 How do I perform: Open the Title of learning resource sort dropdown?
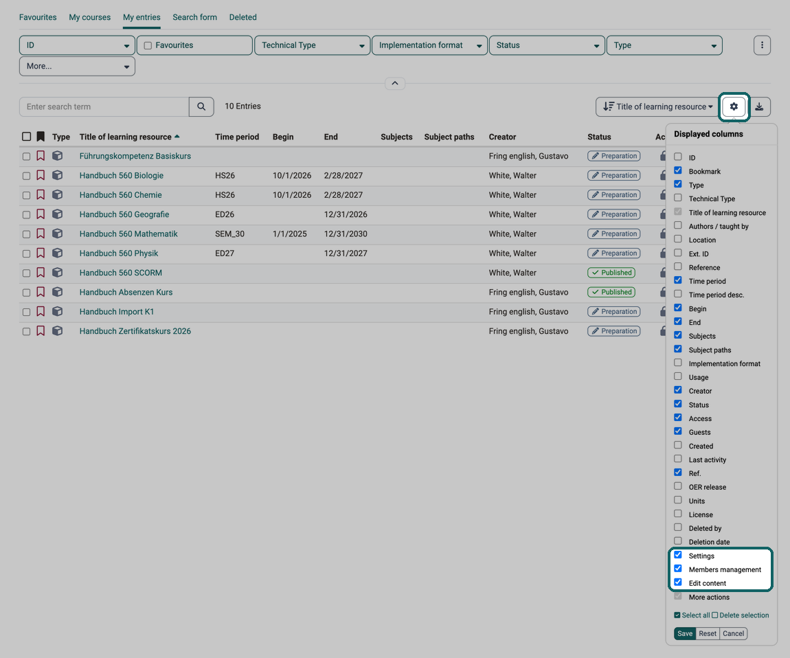click(x=658, y=107)
